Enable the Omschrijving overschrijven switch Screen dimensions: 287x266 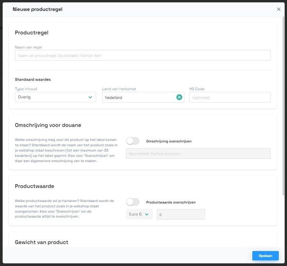(133, 141)
